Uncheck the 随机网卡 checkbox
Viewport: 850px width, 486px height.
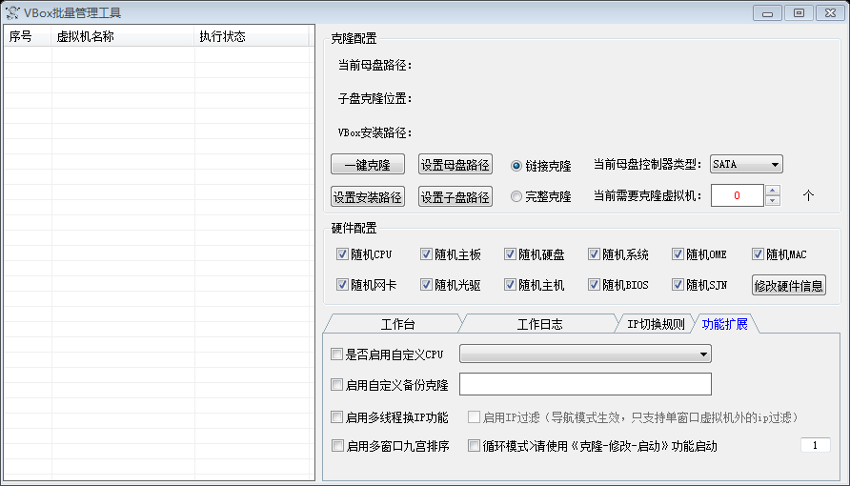click(x=342, y=284)
